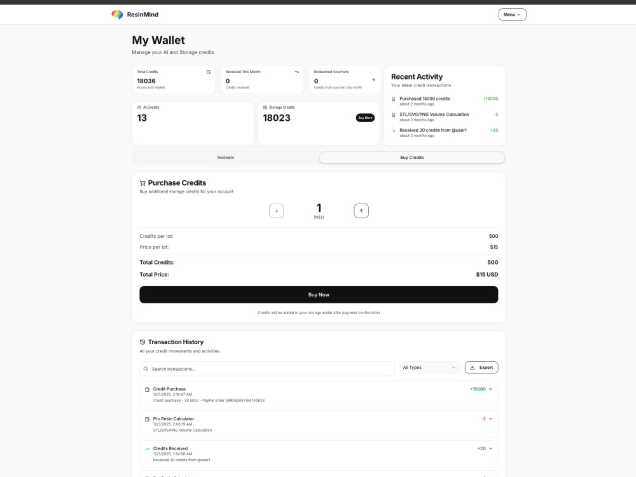The image size is (636, 477).
Task: Click the +15000 amount in Recent Activity
Action: [490, 99]
